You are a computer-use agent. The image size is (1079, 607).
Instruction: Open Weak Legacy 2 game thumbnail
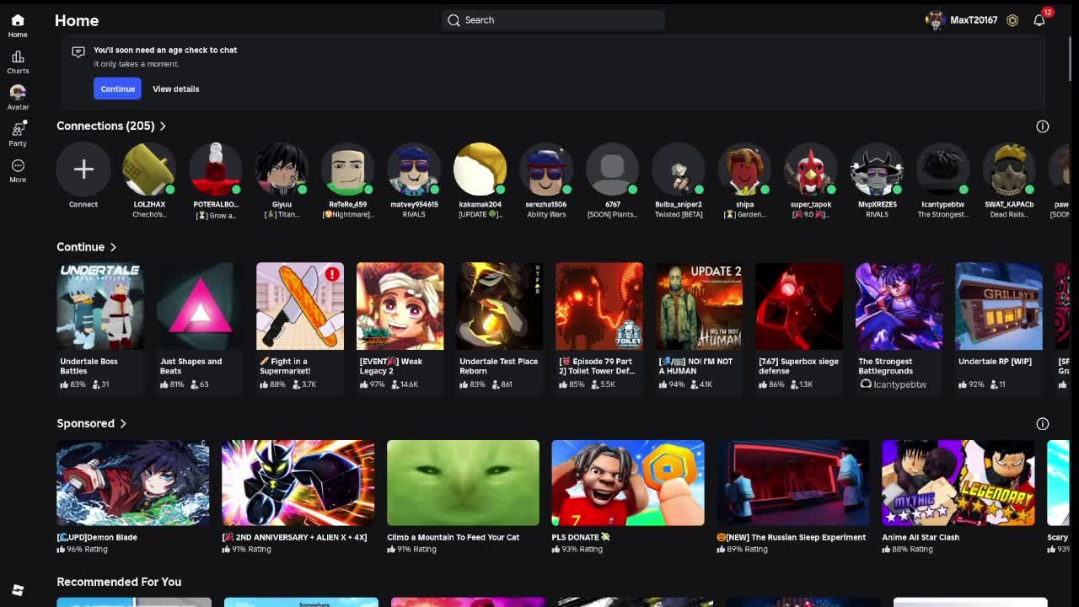click(400, 306)
